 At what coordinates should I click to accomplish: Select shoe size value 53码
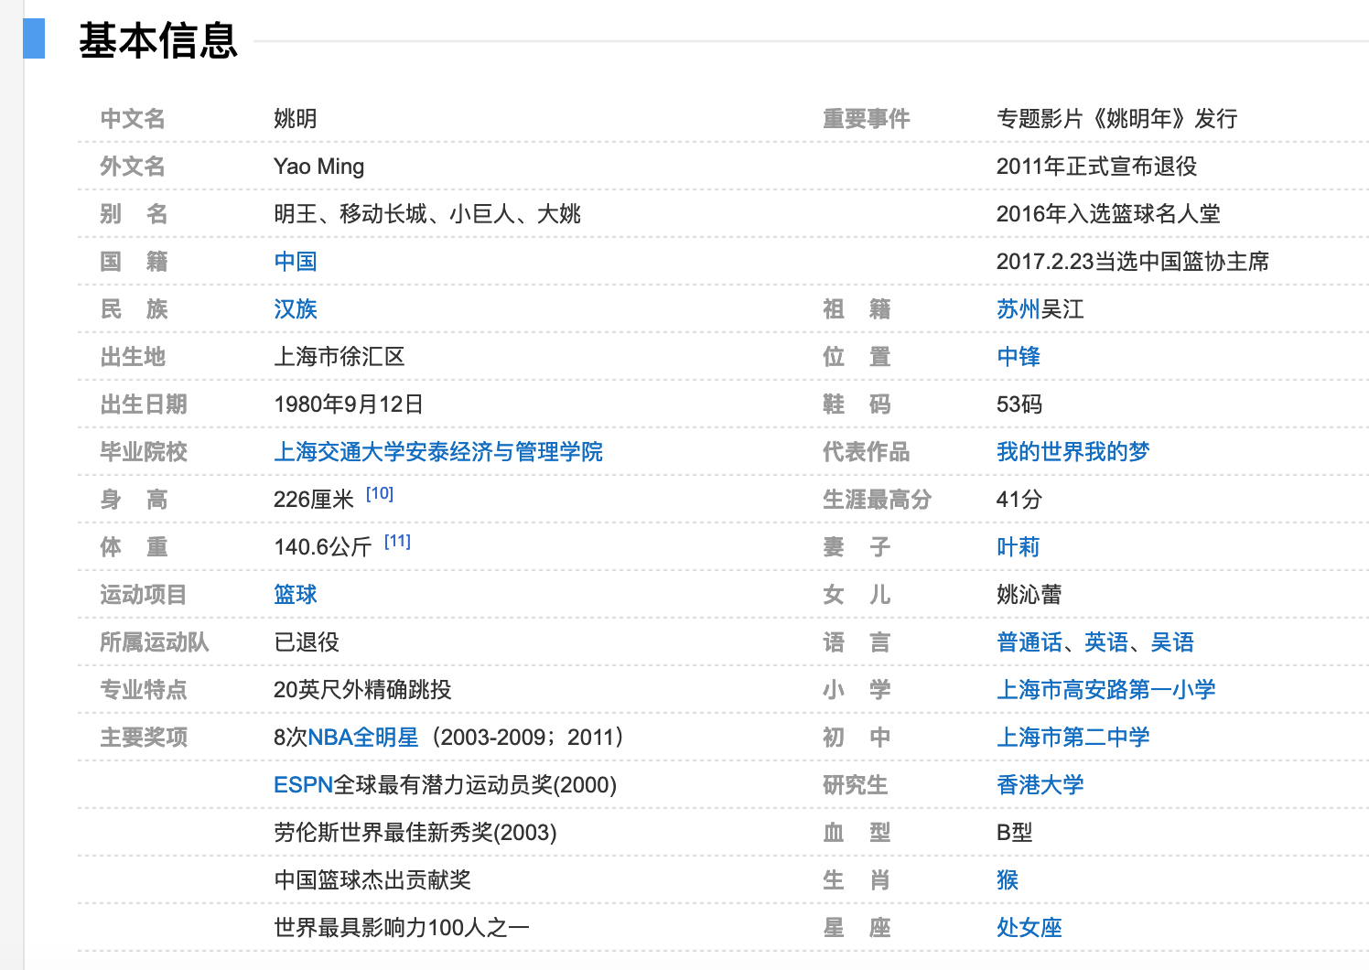click(1019, 404)
